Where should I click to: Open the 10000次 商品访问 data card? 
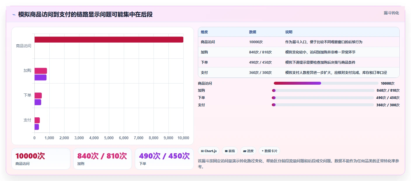(x=41, y=159)
